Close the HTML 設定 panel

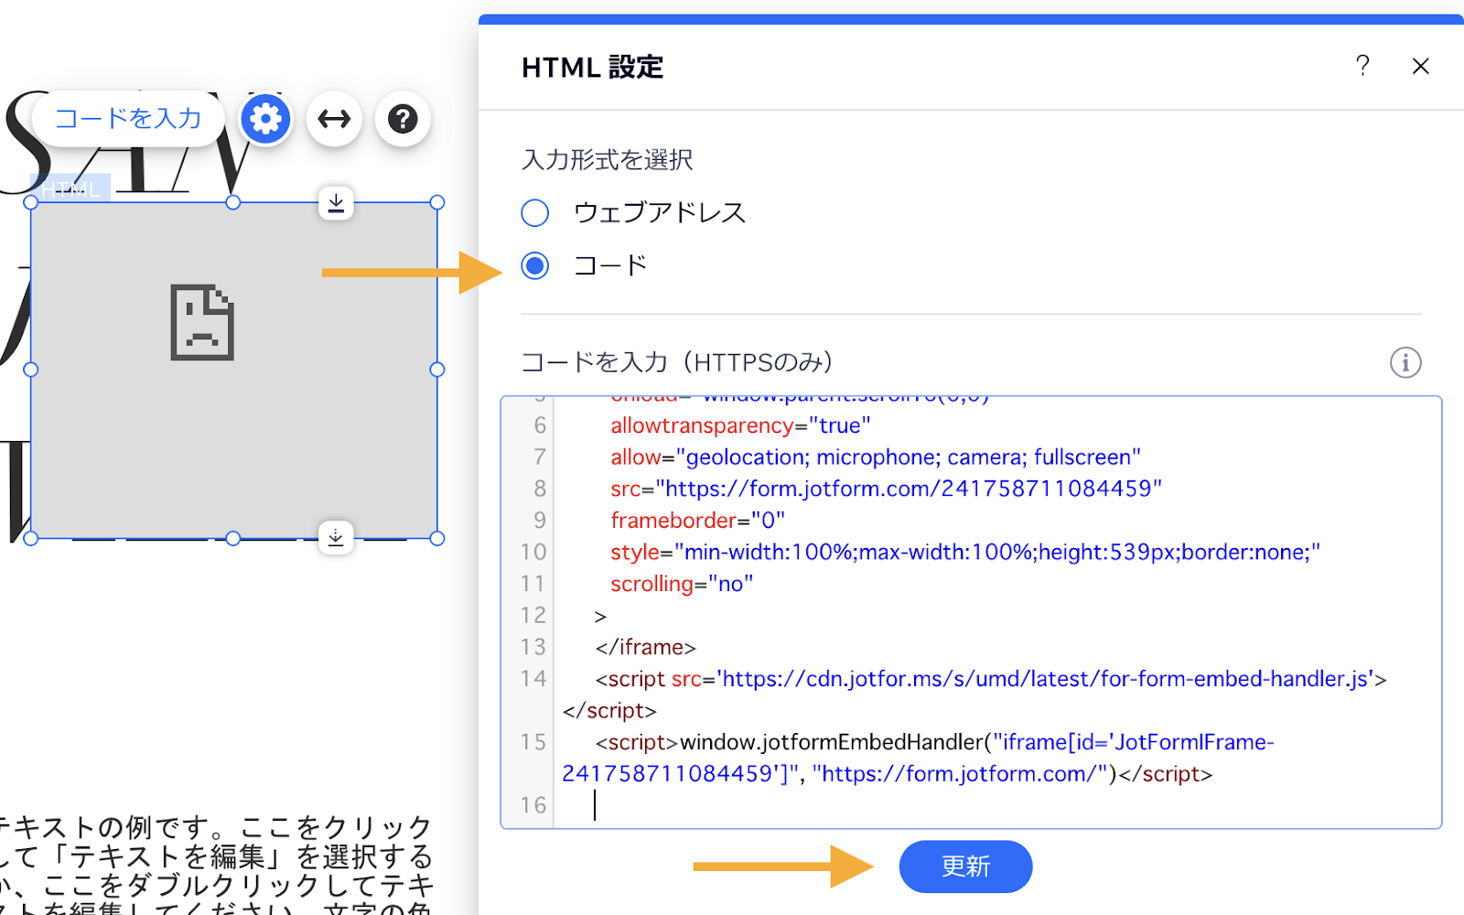point(1420,66)
